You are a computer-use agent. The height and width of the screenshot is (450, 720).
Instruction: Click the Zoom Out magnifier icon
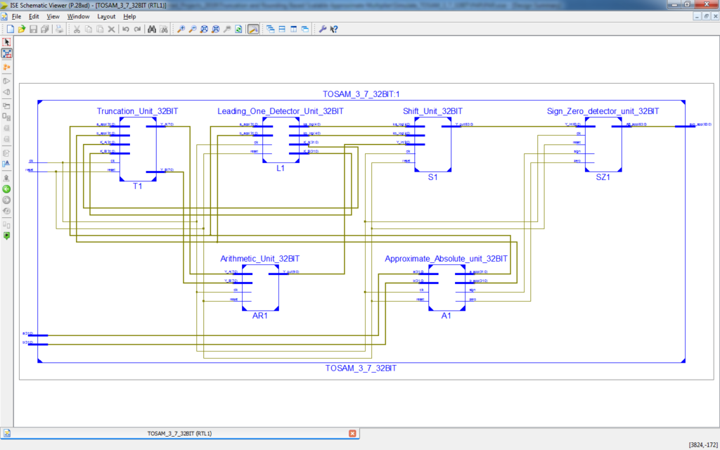[192, 30]
